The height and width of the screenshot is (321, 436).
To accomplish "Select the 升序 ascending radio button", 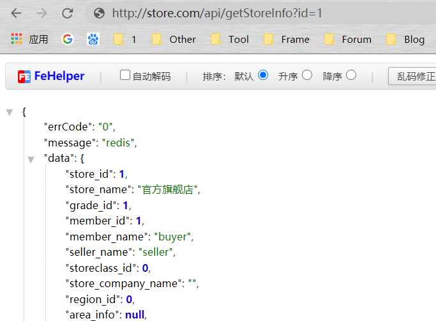I will pyautogui.click(x=306, y=75).
